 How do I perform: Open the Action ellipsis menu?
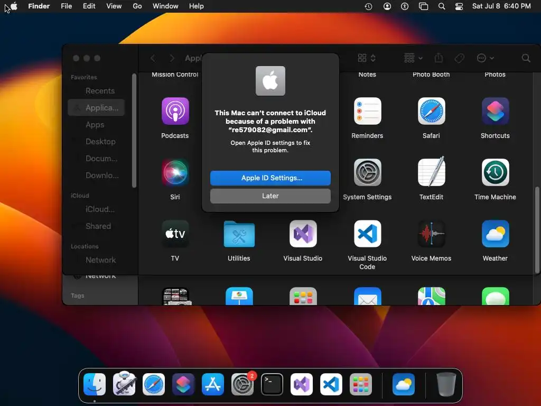pos(485,58)
